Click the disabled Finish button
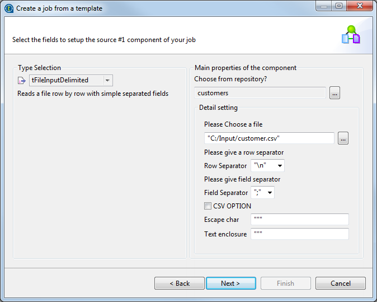 click(285, 284)
